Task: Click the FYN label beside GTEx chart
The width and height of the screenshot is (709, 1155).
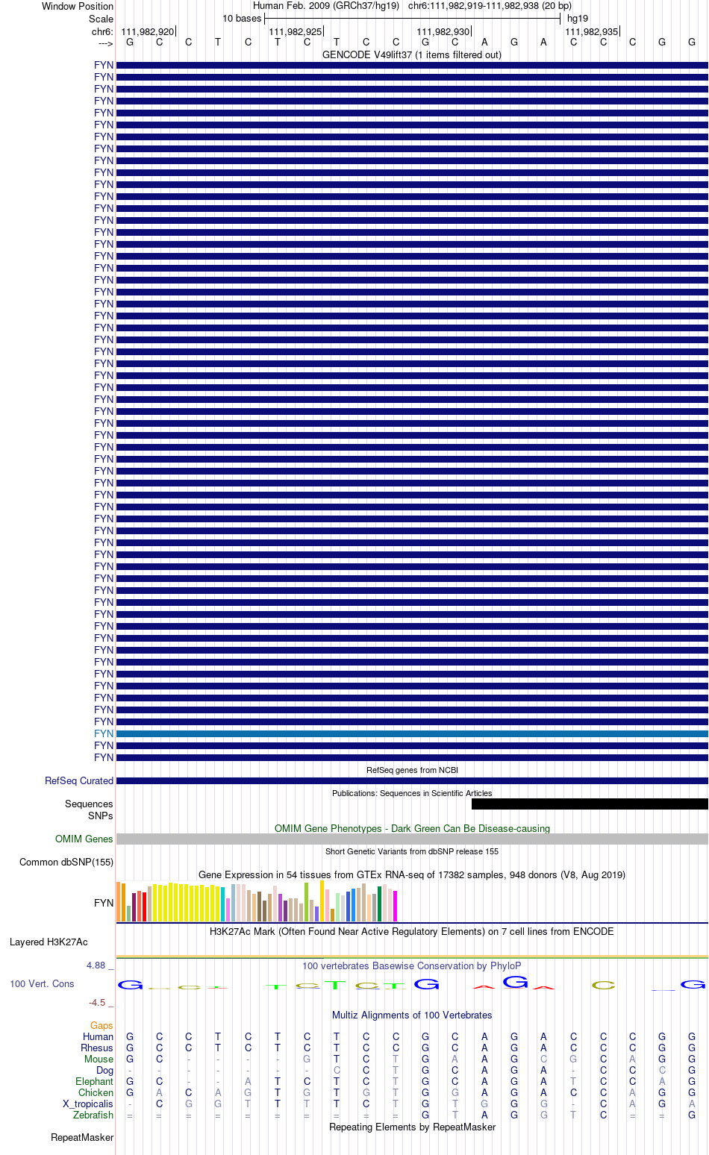Action: (104, 903)
